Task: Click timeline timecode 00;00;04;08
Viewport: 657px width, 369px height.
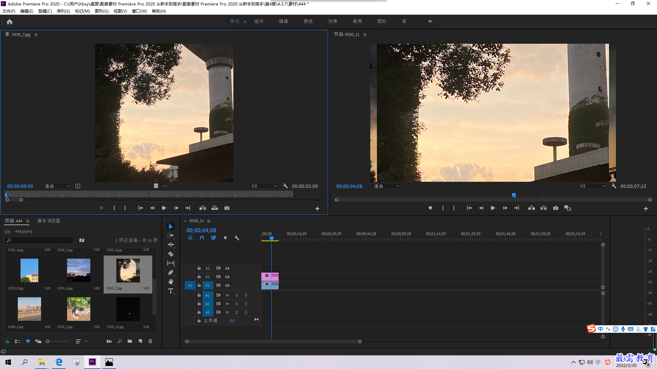Action: pyautogui.click(x=201, y=230)
